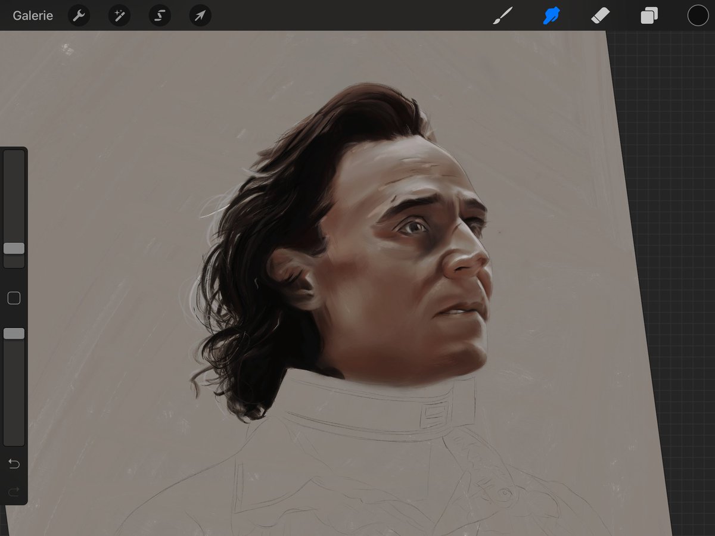
Task: Select the Smudge tool
Action: coord(552,15)
